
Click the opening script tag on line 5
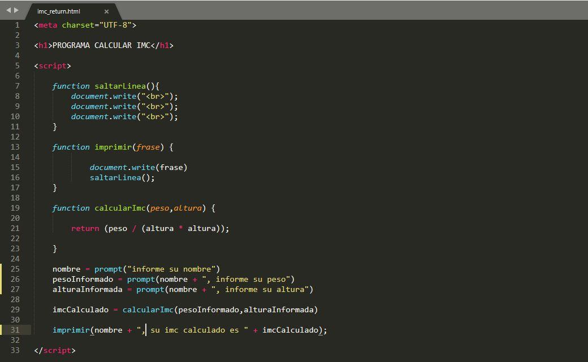tap(53, 66)
